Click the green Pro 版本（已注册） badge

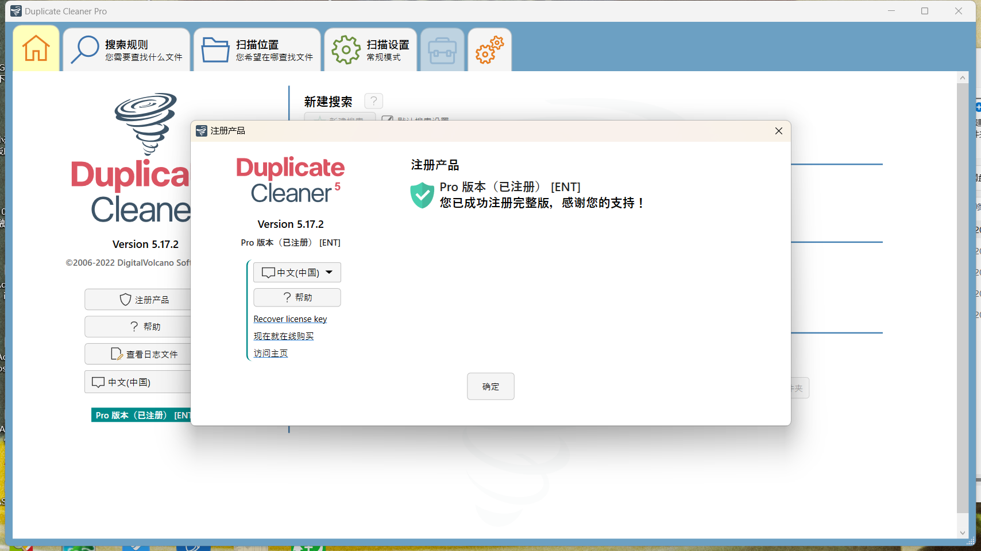pyautogui.click(x=141, y=415)
